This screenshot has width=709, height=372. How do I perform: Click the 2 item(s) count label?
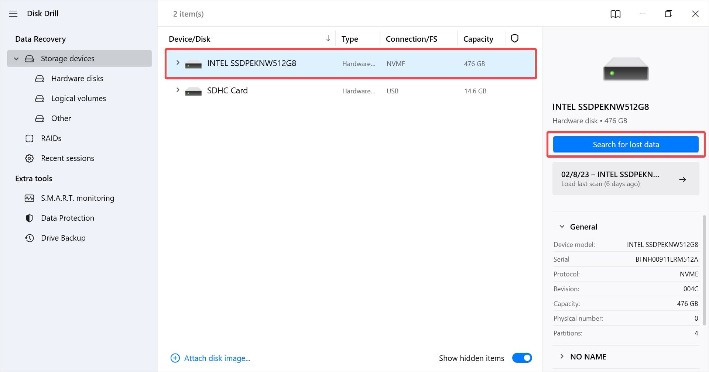click(188, 14)
